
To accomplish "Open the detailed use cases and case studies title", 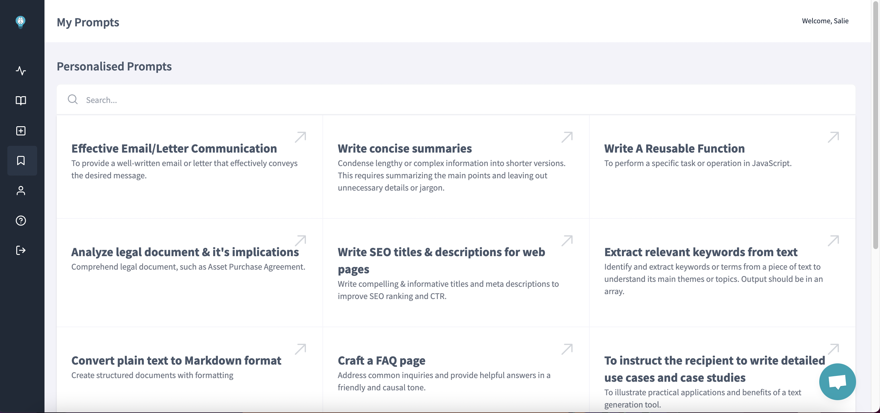I will (x=714, y=369).
